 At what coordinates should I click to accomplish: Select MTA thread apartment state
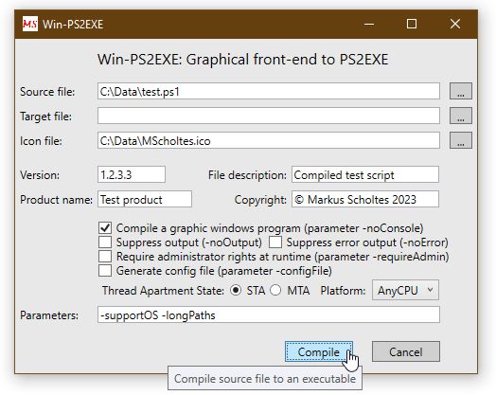click(x=275, y=290)
